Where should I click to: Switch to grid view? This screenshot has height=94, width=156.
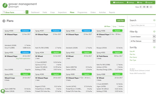coord(144,7)
